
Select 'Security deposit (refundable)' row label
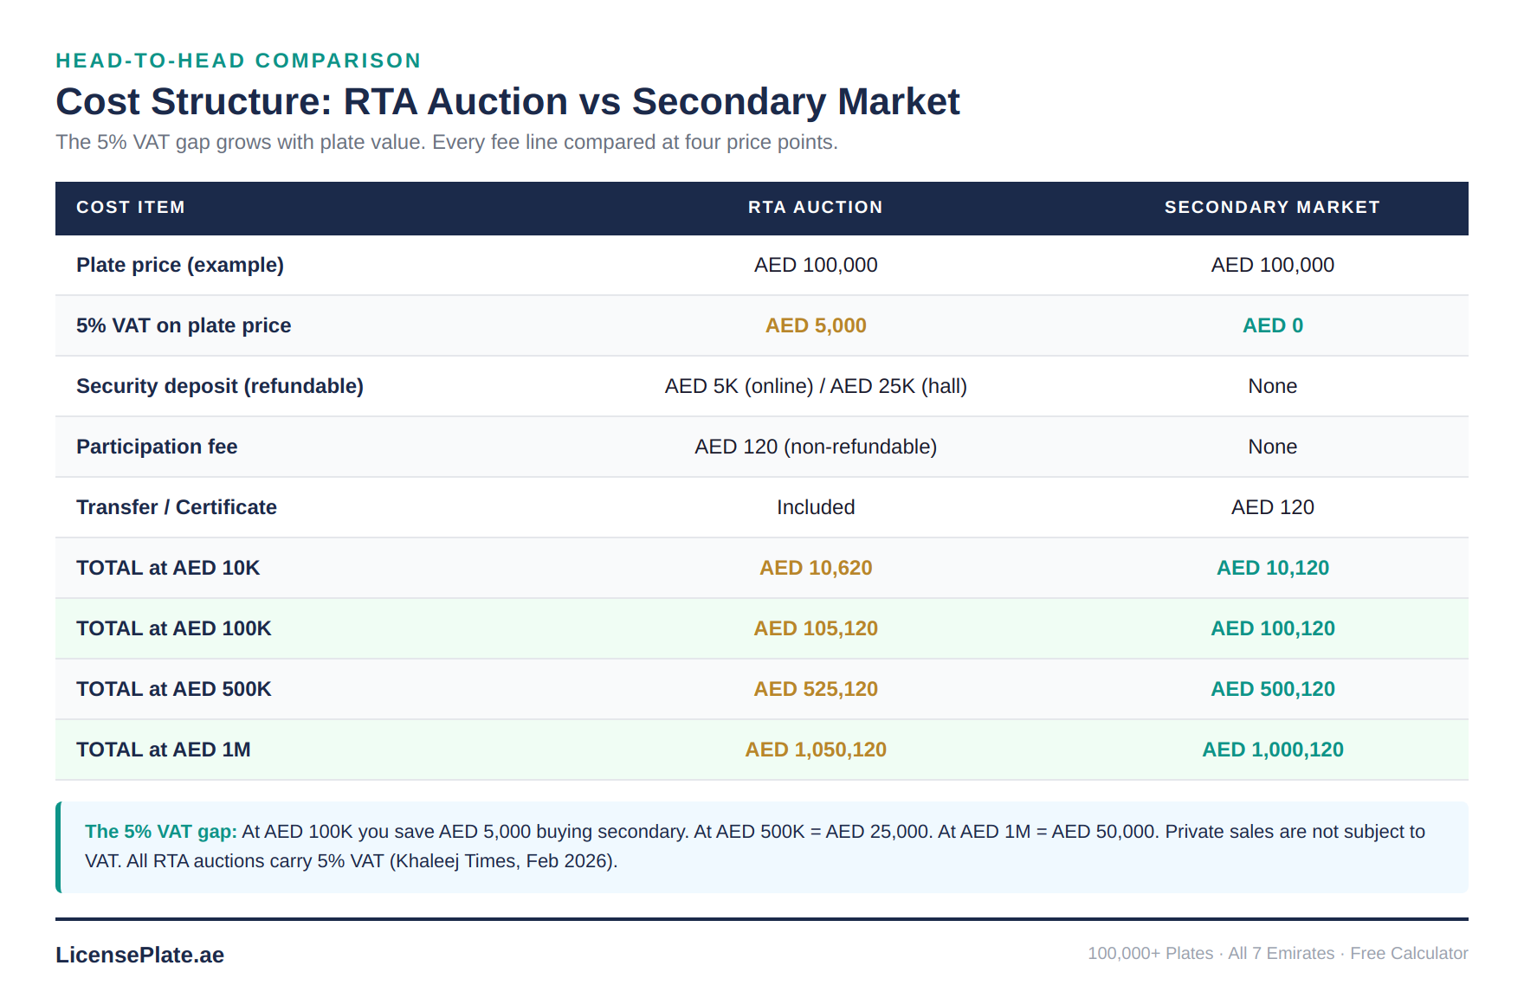coord(220,386)
